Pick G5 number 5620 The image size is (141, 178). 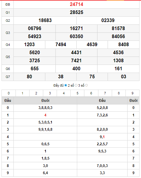pyautogui.click(x=35, y=53)
